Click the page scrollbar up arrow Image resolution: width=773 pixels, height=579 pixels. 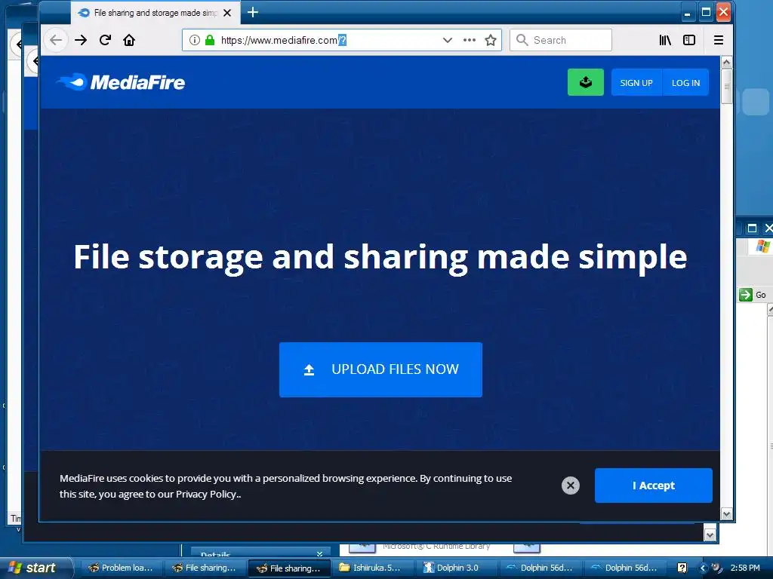[726, 63]
